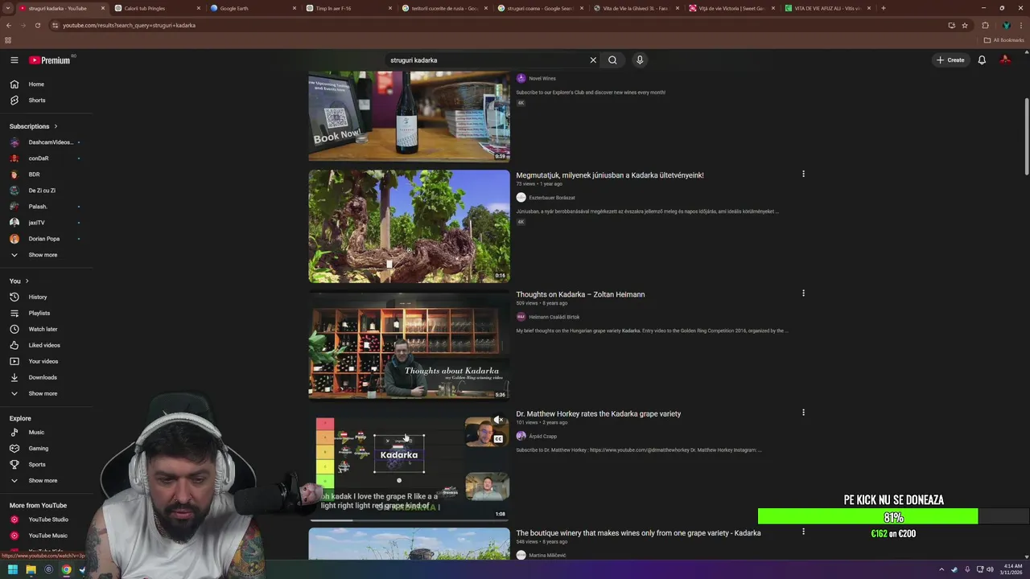Screen dimensions: 1030x579
Task: Switch to Vita de Vie la Ghiveci tab
Action: (x=635, y=8)
